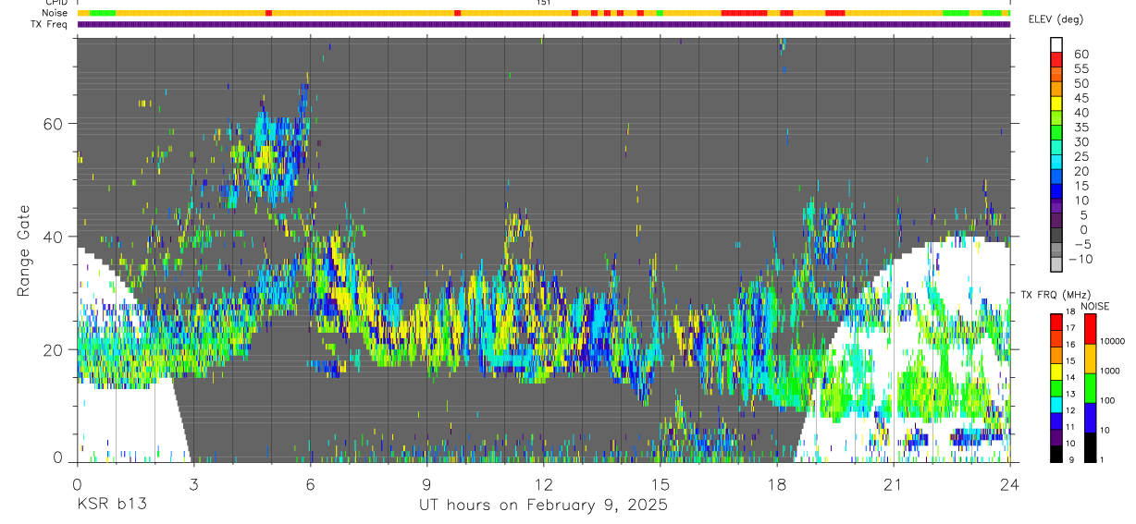Click the 6 tick on UT hours axis
Viewport: 1136px width, 524px height.
click(x=310, y=485)
